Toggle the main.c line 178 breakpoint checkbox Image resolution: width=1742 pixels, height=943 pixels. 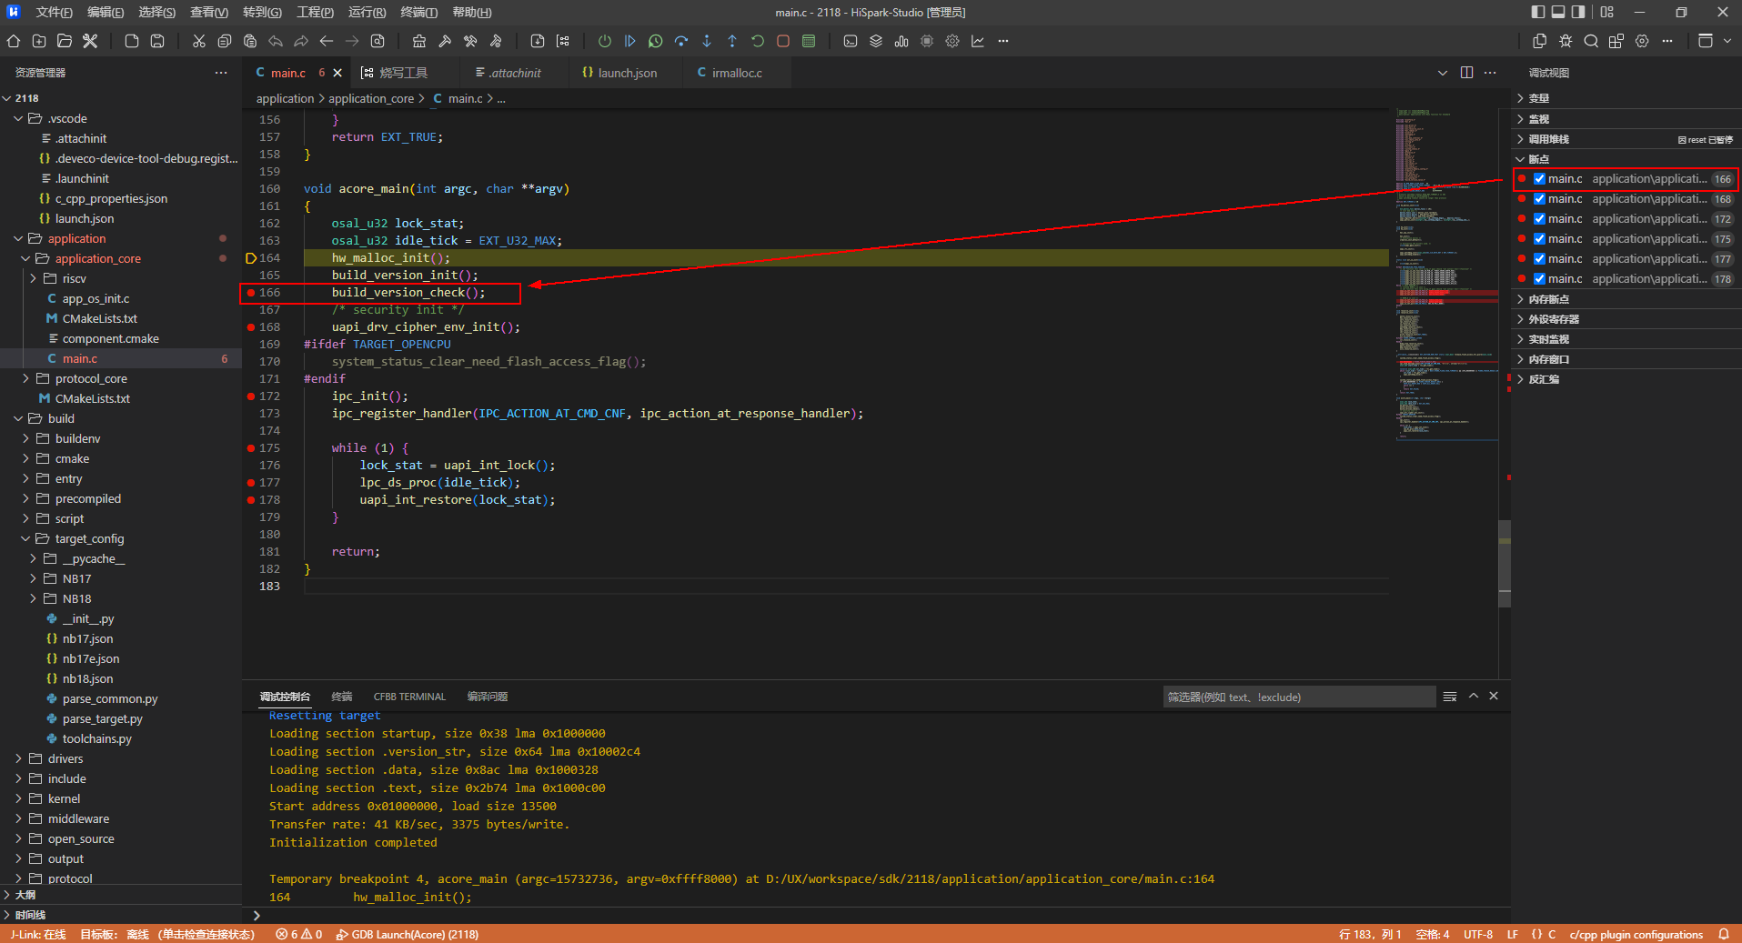tap(1539, 279)
